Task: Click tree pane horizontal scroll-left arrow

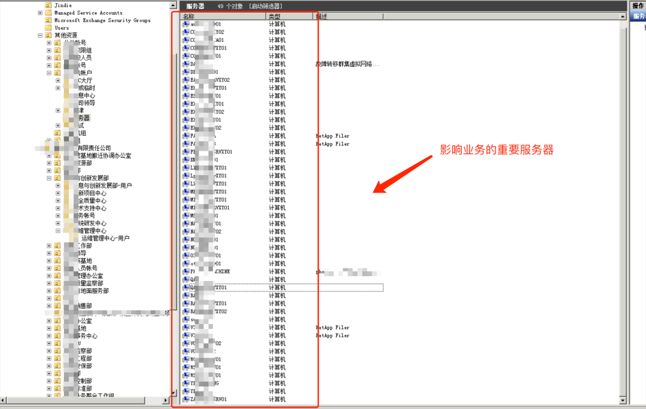Action: [4, 401]
